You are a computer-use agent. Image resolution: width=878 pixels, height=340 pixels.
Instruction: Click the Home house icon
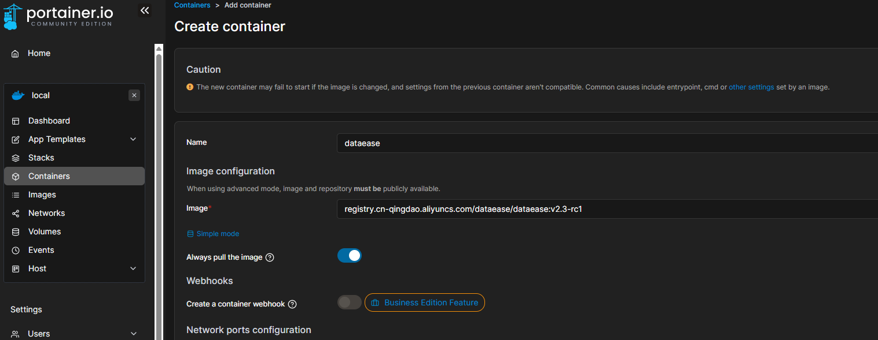click(16, 54)
